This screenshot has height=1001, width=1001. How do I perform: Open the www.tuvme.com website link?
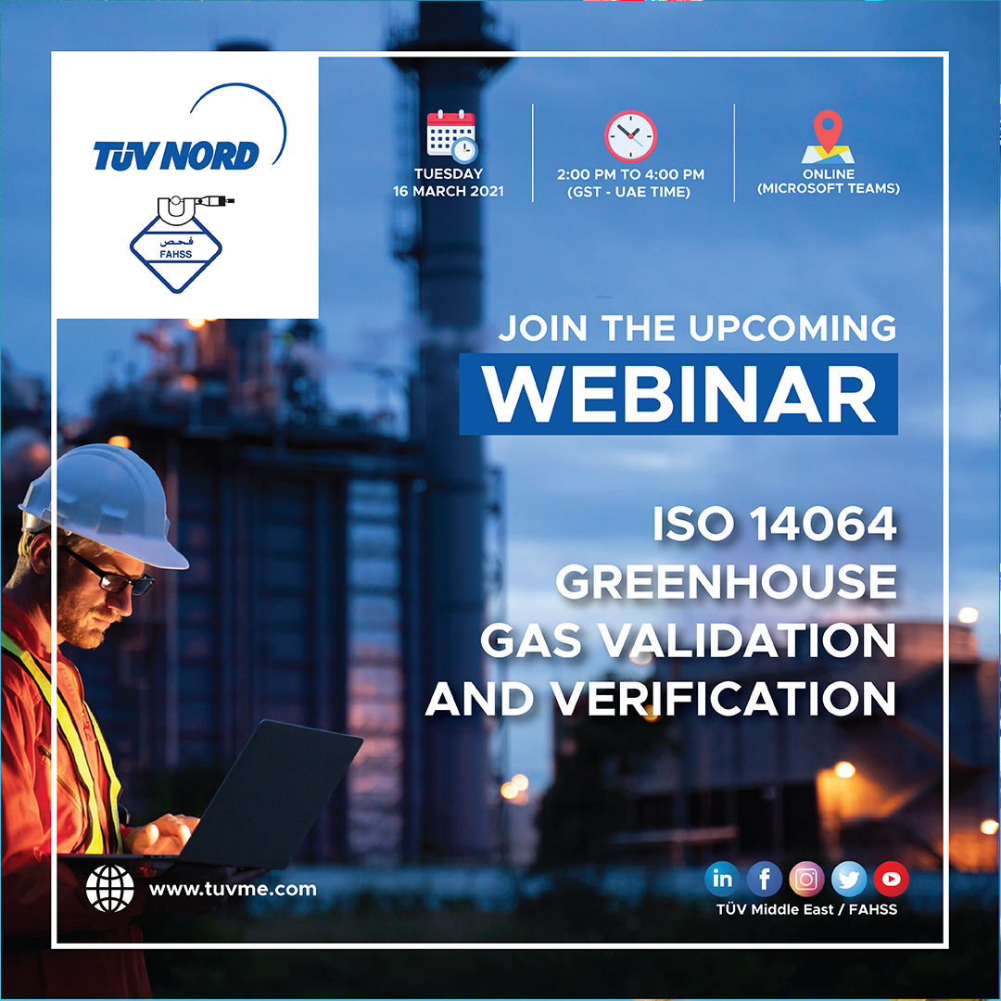[x=233, y=889]
